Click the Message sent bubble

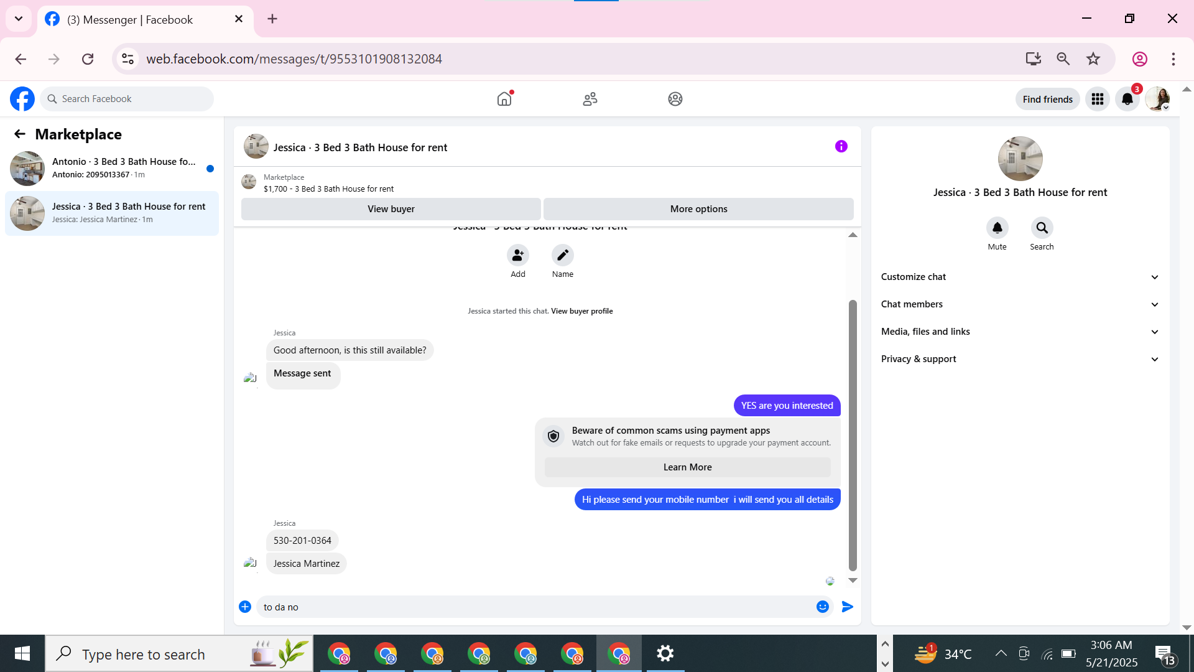pyautogui.click(x=303, y=375)
